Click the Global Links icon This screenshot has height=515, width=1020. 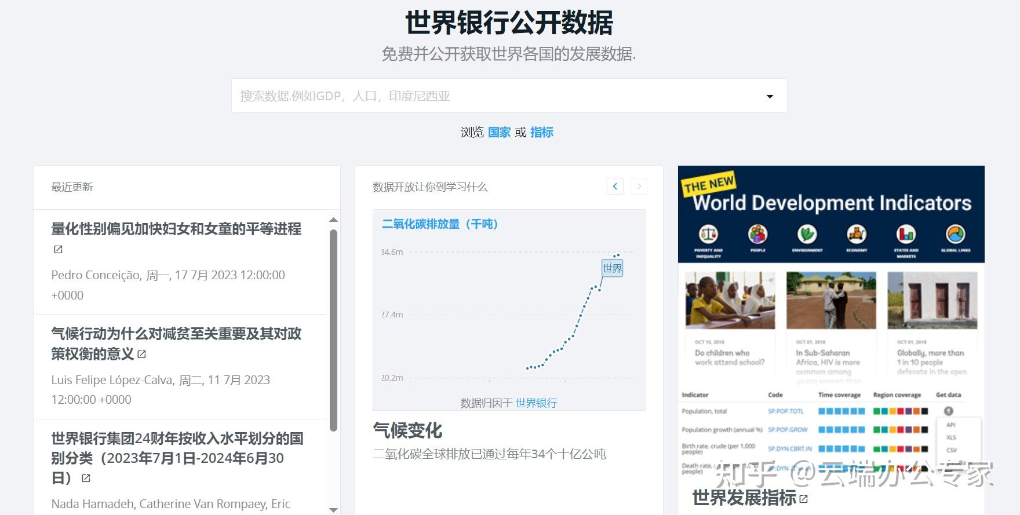point(956,235)
